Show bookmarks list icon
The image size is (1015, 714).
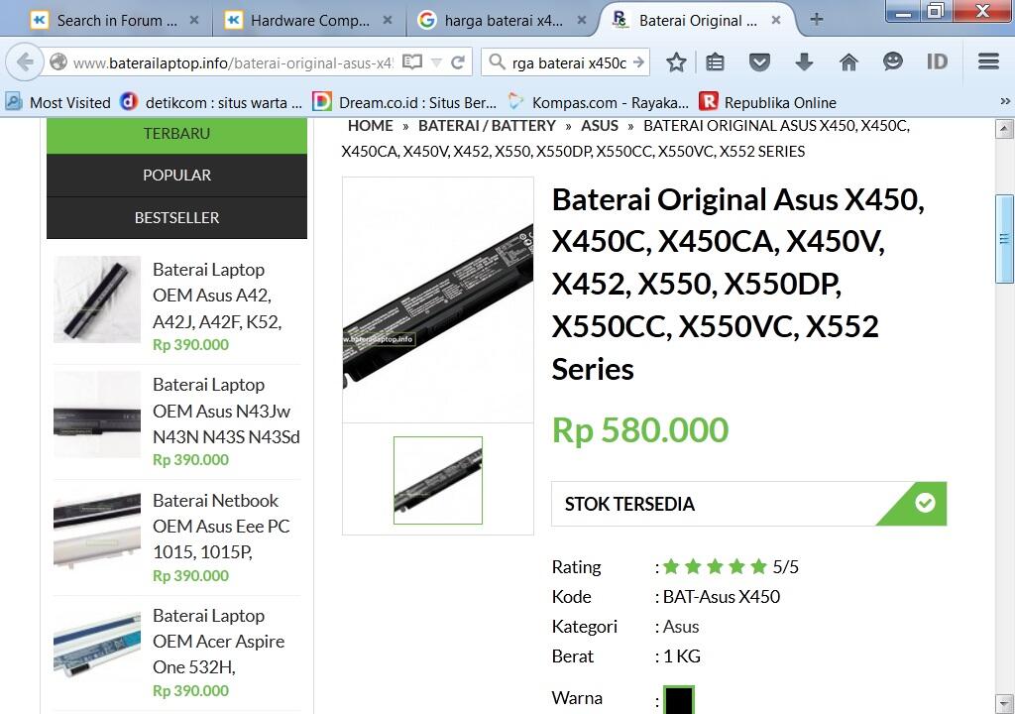click(x=716, y=62)
